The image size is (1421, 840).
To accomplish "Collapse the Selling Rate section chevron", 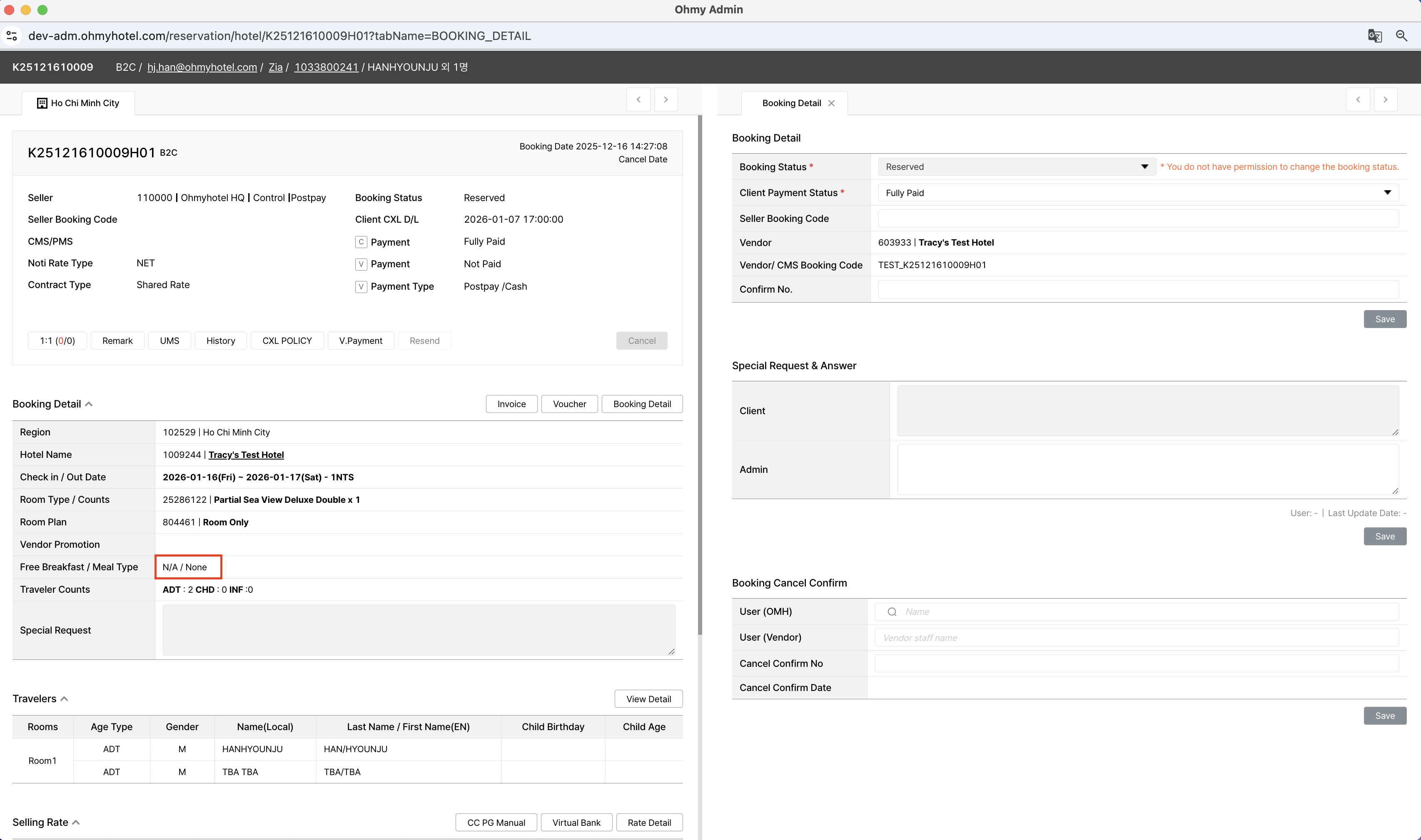I will (x=77, y=823).
